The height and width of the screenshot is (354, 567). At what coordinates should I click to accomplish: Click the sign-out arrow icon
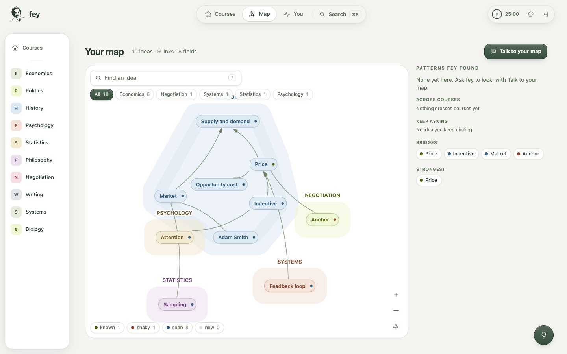(x=546, y=14)
